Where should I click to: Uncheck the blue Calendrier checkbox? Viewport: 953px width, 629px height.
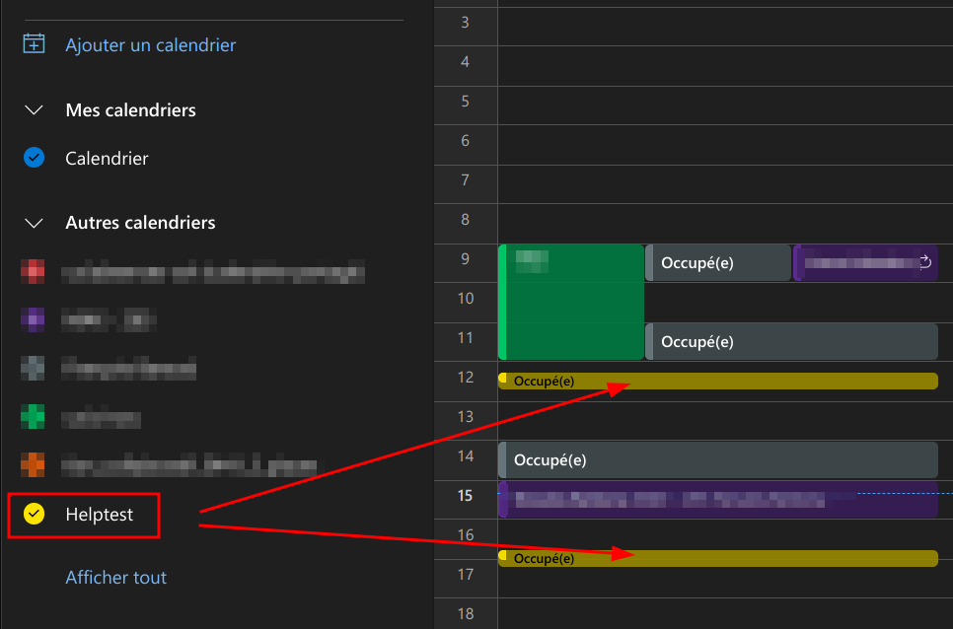coord(34,158)
